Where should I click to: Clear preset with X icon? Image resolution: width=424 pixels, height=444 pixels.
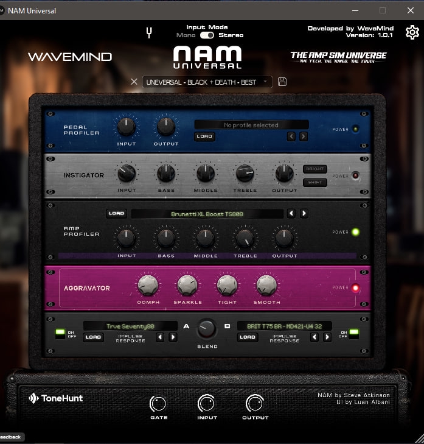[x=134, y=82]
